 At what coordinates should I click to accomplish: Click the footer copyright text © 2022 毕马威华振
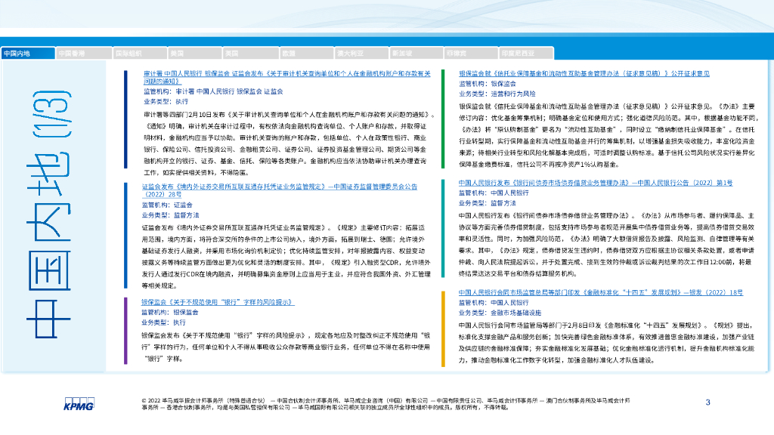(x=386, y=404)
